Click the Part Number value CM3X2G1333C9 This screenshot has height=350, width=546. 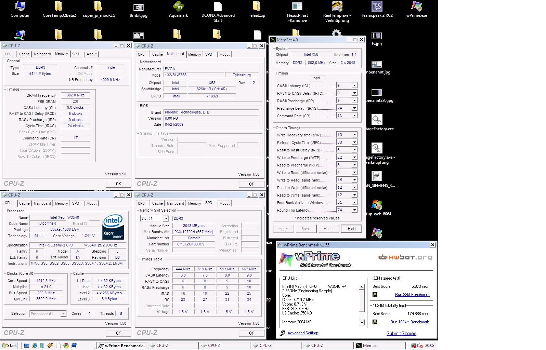[194, 244]
